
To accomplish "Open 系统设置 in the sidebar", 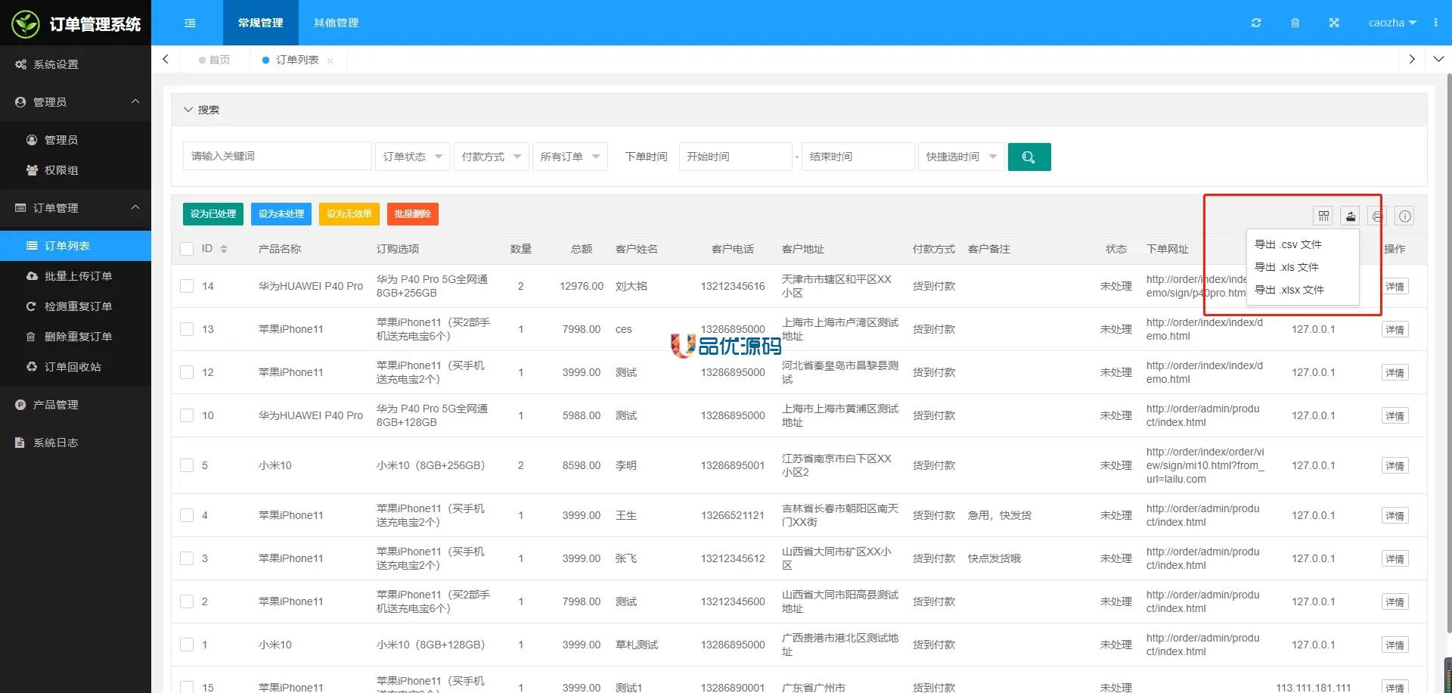I will (76, 64).
